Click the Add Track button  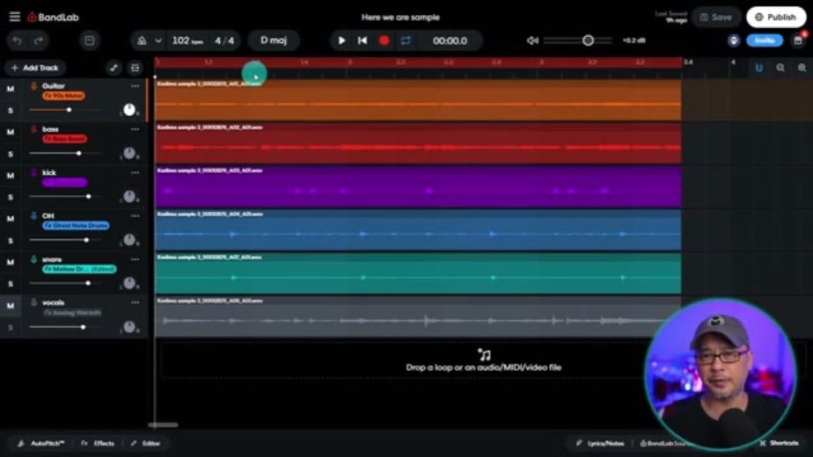coord(34,68)
